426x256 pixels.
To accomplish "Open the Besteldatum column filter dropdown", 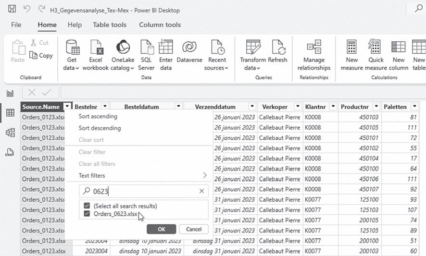I will (178, 106).
